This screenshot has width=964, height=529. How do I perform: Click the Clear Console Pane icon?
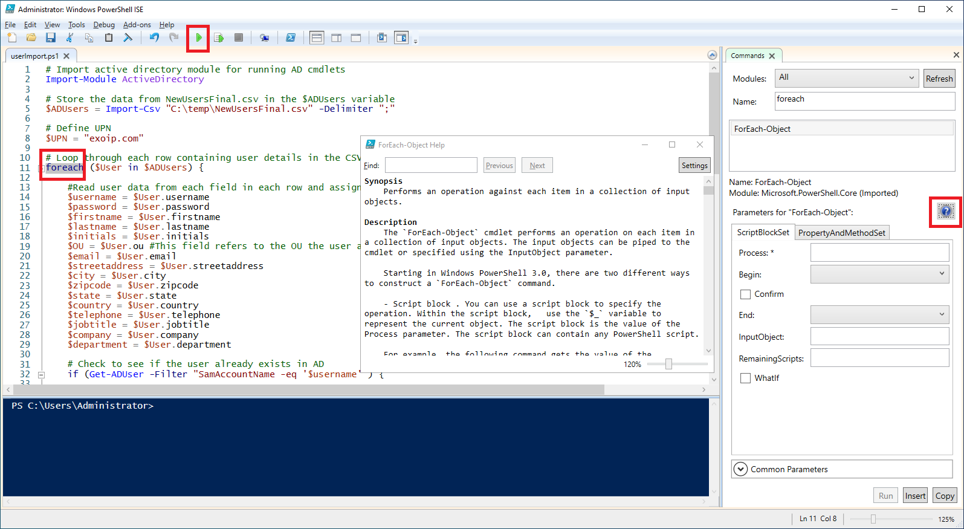pyautogui.click(x=128, y=38)
